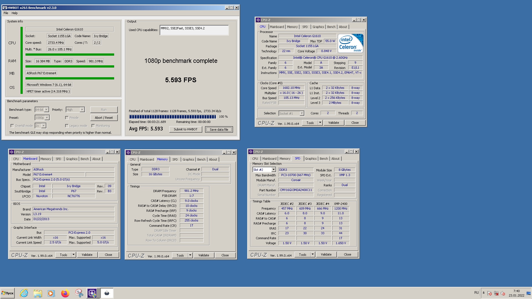Switch to SPD tab in Memory window
Image resolution: width=532 pixels, height=299 pixels.
(x=175, y=159)
